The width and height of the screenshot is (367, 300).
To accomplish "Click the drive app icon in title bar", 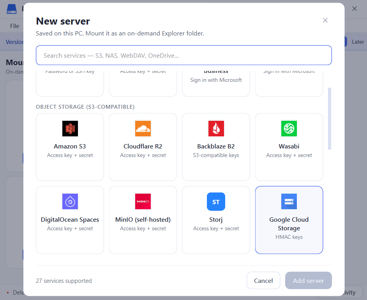I will [12, 9].
